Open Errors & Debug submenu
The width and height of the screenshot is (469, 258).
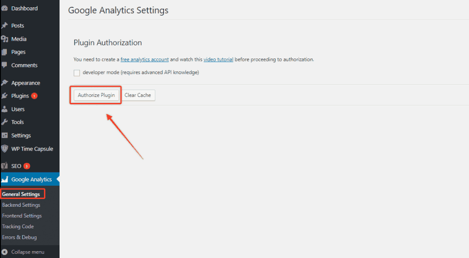click(x=19, y=237)
